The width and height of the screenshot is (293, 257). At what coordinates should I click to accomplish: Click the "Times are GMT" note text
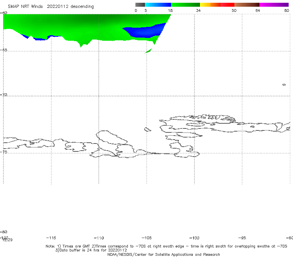point(76,246)
